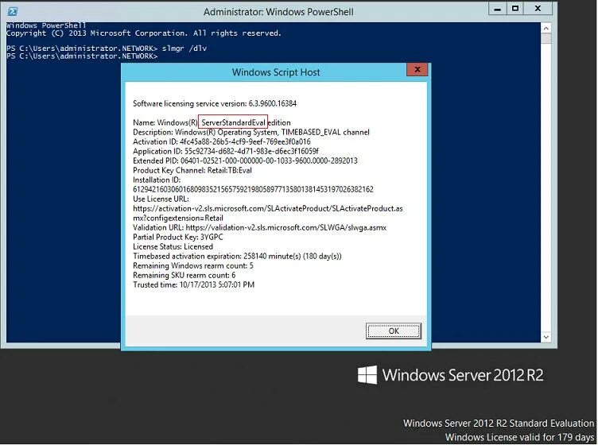Maximize the PowerShell window

pos(515,9)
